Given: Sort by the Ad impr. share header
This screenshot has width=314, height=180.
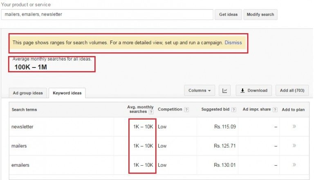Looking at the screenshot, I should pos(257,109).
